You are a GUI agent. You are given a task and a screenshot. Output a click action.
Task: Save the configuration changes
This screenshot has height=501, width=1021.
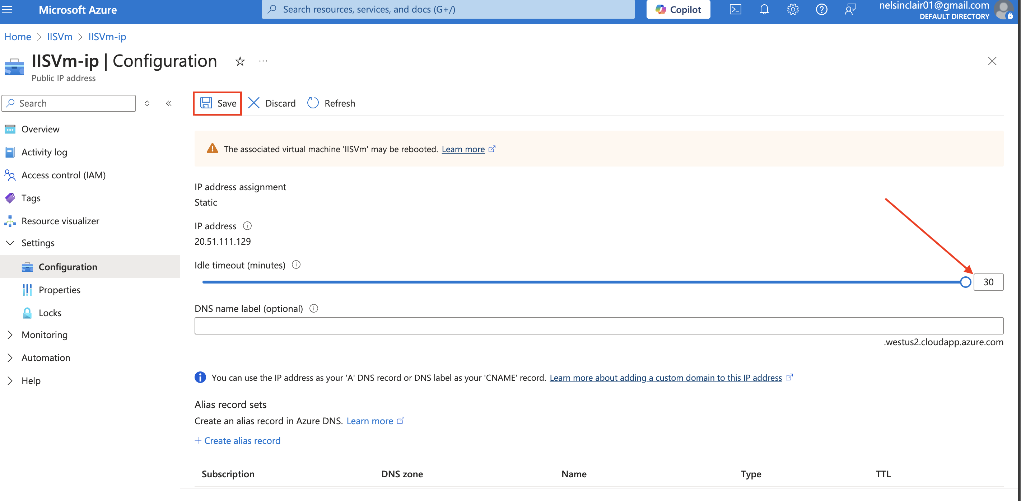(x=217, y=103)
